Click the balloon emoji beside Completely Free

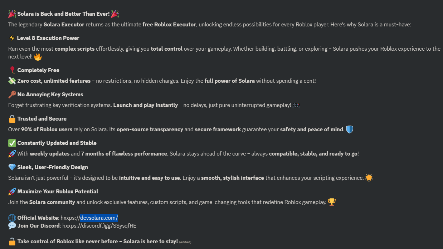[12, 70]
